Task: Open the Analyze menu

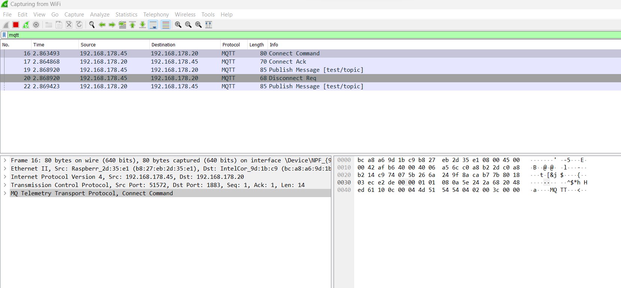Action: click(x=100, y=15)
